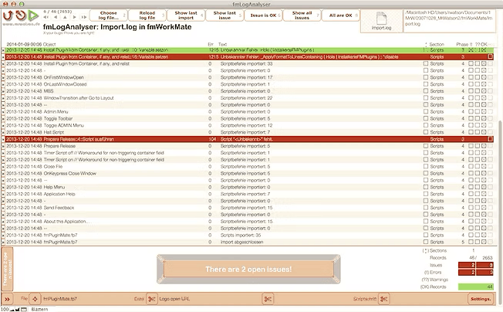Toggle the OK checkbox on Toggle ADMIN Menu row
The height and width of the screenshot is (312, 503).
point(484,125)
